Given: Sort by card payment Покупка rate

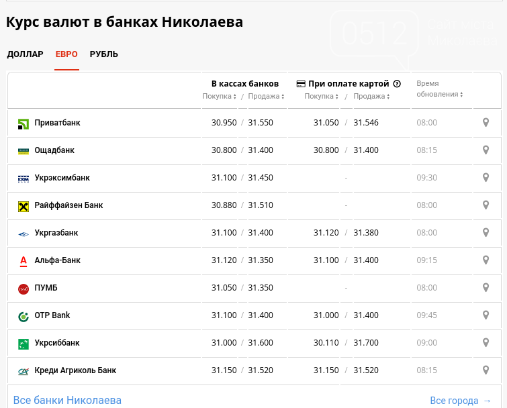Looking at the screenshot, I should click(x=321, y=96).
